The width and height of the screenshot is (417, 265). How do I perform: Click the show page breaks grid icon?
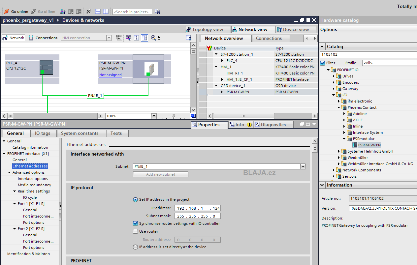click(x=136, y=38)
